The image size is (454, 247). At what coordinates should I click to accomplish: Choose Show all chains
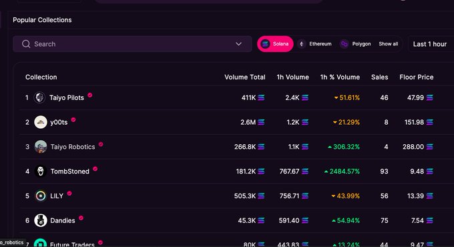pos(389,44)
